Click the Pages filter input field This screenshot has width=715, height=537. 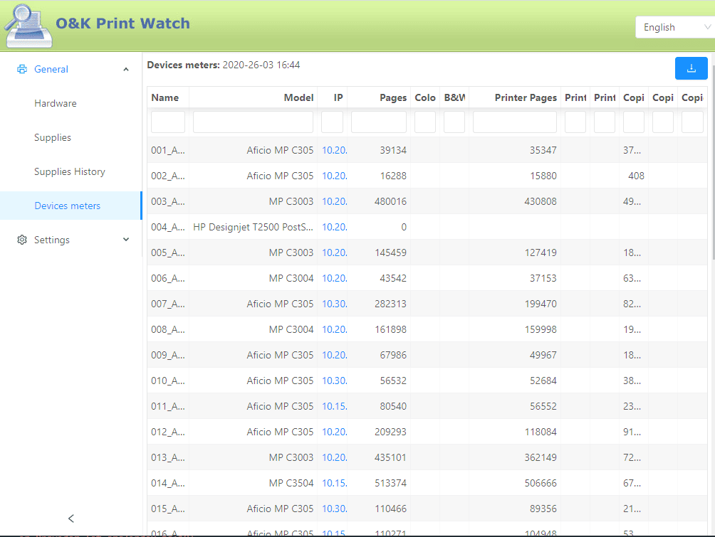[378, 122]
